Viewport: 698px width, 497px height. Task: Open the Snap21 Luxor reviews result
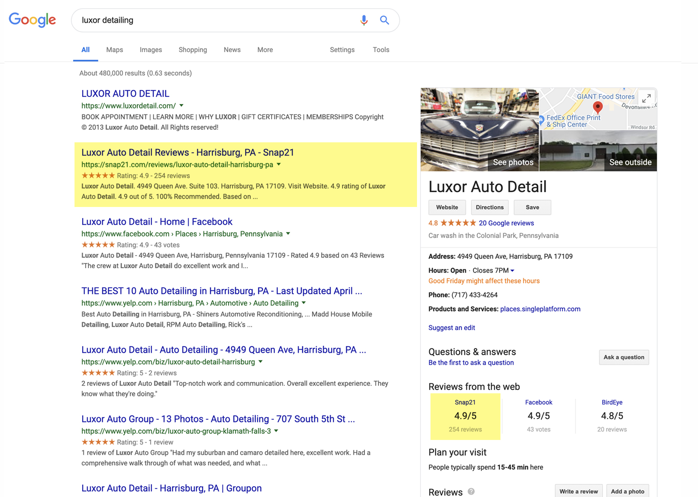188,152
